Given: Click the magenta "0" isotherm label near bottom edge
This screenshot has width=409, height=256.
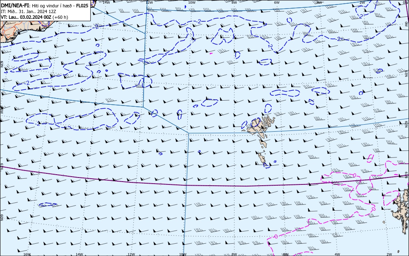Looking at the screenshot, I should [276, 236].
